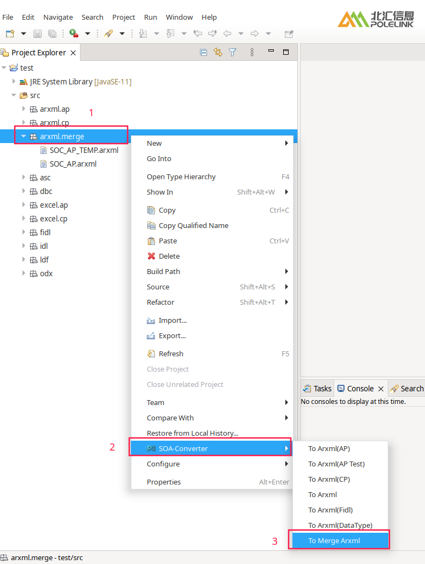Open dropdown next to Previous Annotation icon
This screenshot has height=564, width=425.
tap(183, 34)
